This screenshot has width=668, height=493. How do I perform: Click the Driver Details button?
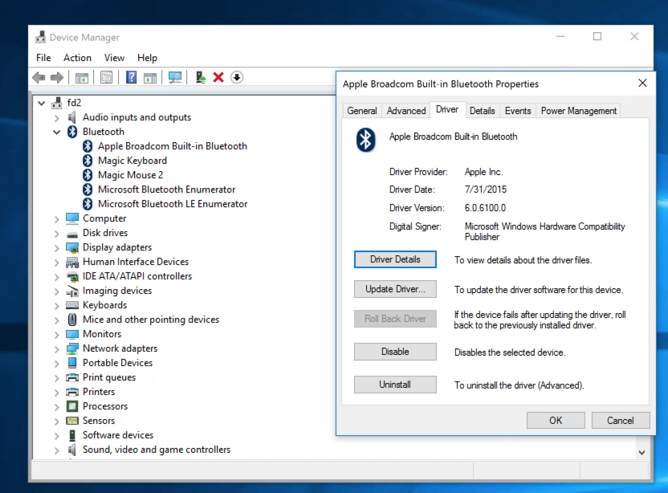pyautogui.click(x=395, y=259)
